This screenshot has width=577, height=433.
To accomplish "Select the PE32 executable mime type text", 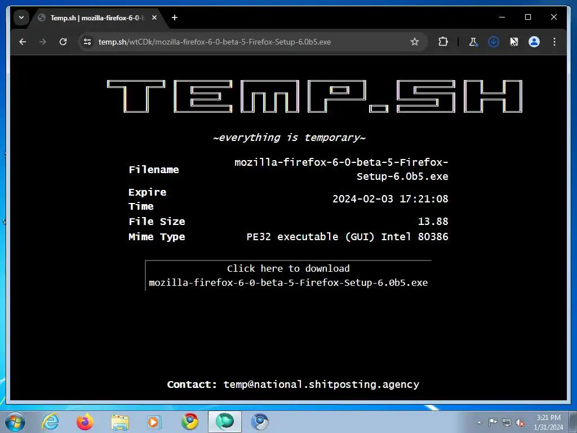I will [347, 237].
